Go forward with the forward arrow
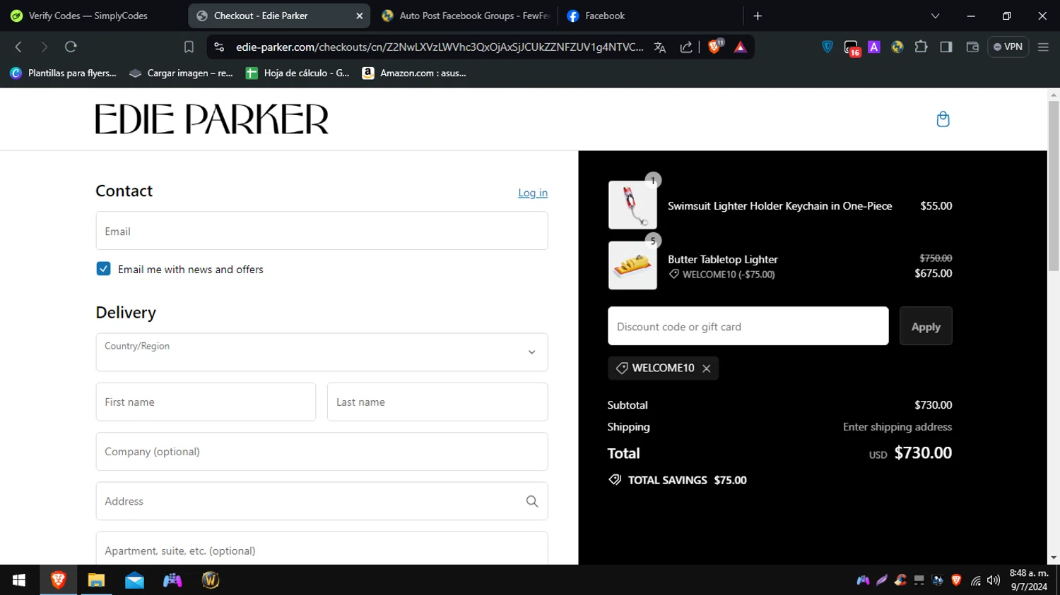Viewport: 1060px width, 595px height. click(45, 47)
